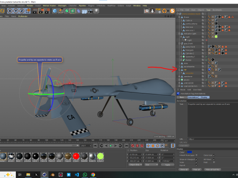Click Render to Picture Viewer icon

(41, 11)
